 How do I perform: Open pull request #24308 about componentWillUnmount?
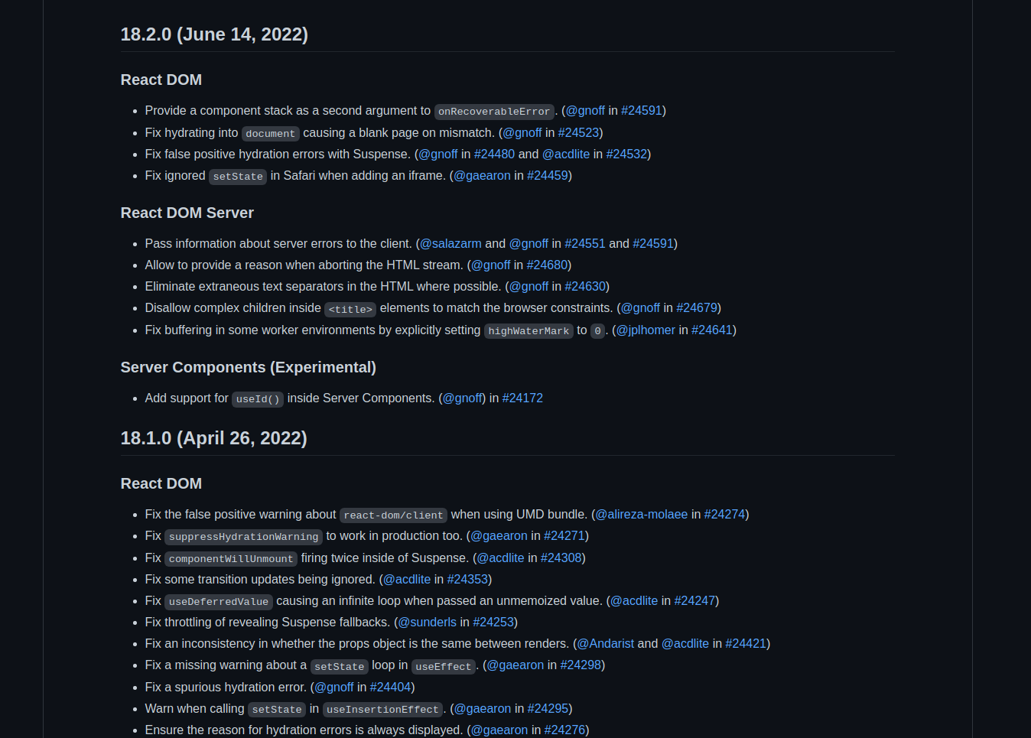click(561, 558)
